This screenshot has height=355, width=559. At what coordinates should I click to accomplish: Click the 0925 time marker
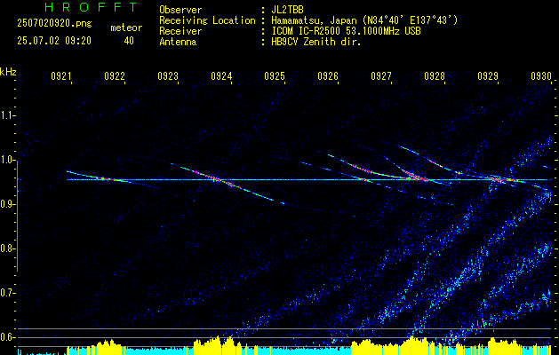275,76
